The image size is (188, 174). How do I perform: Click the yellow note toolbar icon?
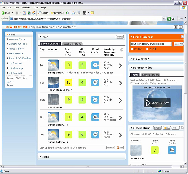coord(92,13)
